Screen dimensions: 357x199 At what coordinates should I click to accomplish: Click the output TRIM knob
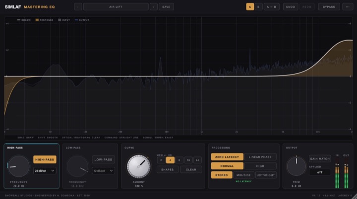(296, 166)
